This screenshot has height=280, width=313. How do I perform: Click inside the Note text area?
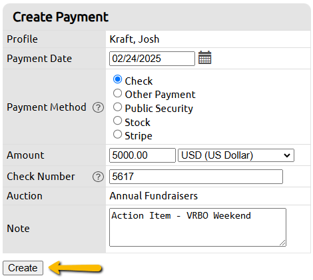(198, 227)
